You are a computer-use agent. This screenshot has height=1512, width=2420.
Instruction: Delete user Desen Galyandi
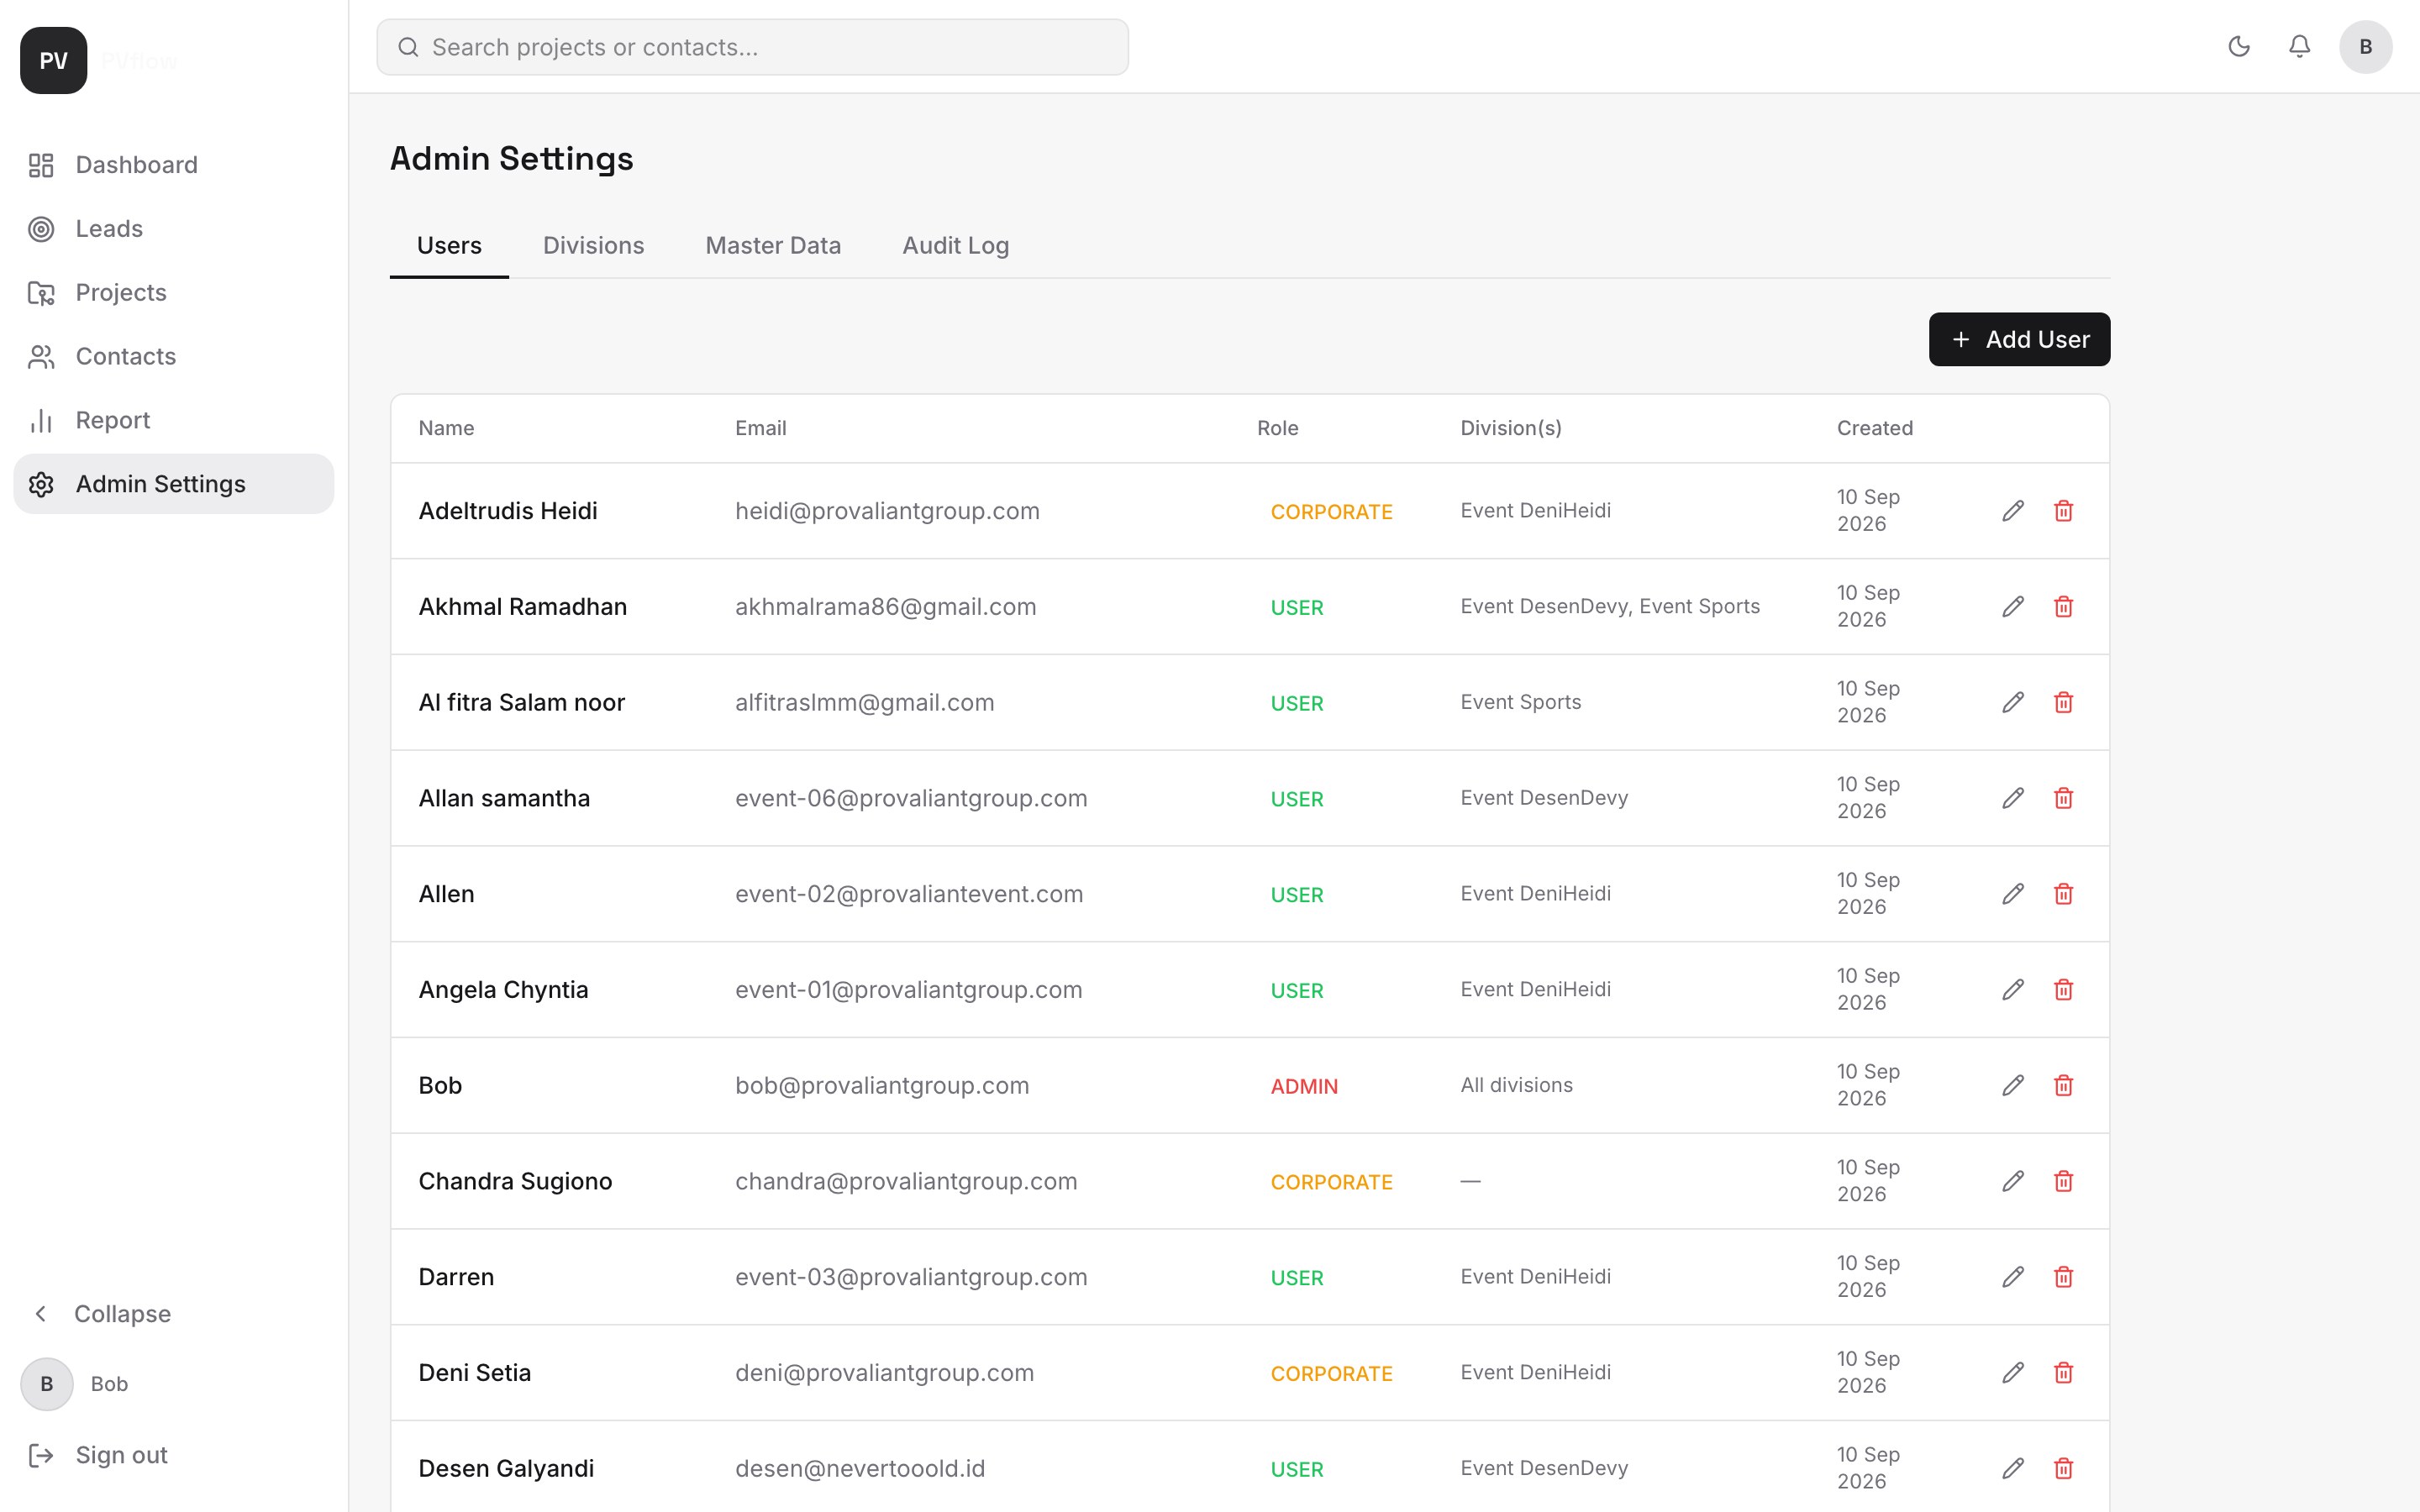[x=2063, y=1469]
